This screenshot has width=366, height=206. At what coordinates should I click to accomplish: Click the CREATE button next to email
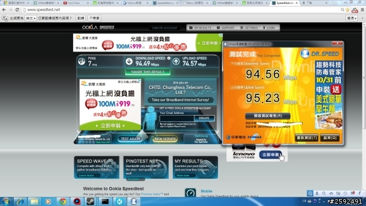click(x=204, y=118)
